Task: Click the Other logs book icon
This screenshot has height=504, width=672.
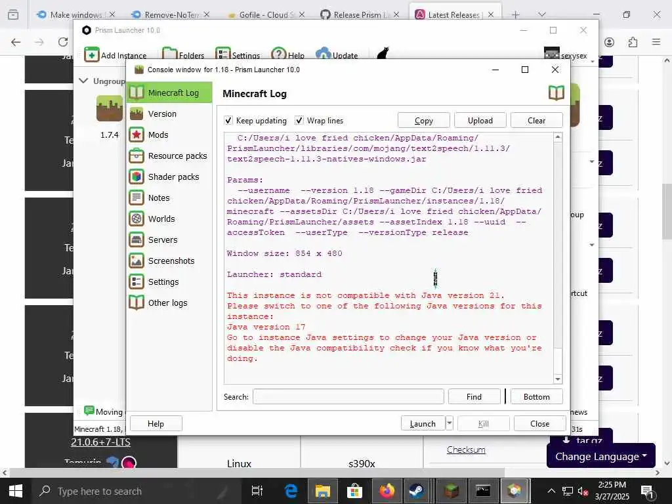Action: pyautogui.click(x=136, y=303)
